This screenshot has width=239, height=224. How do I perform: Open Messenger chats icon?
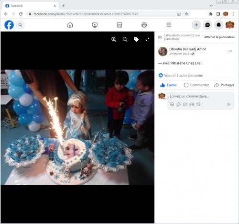207,25
